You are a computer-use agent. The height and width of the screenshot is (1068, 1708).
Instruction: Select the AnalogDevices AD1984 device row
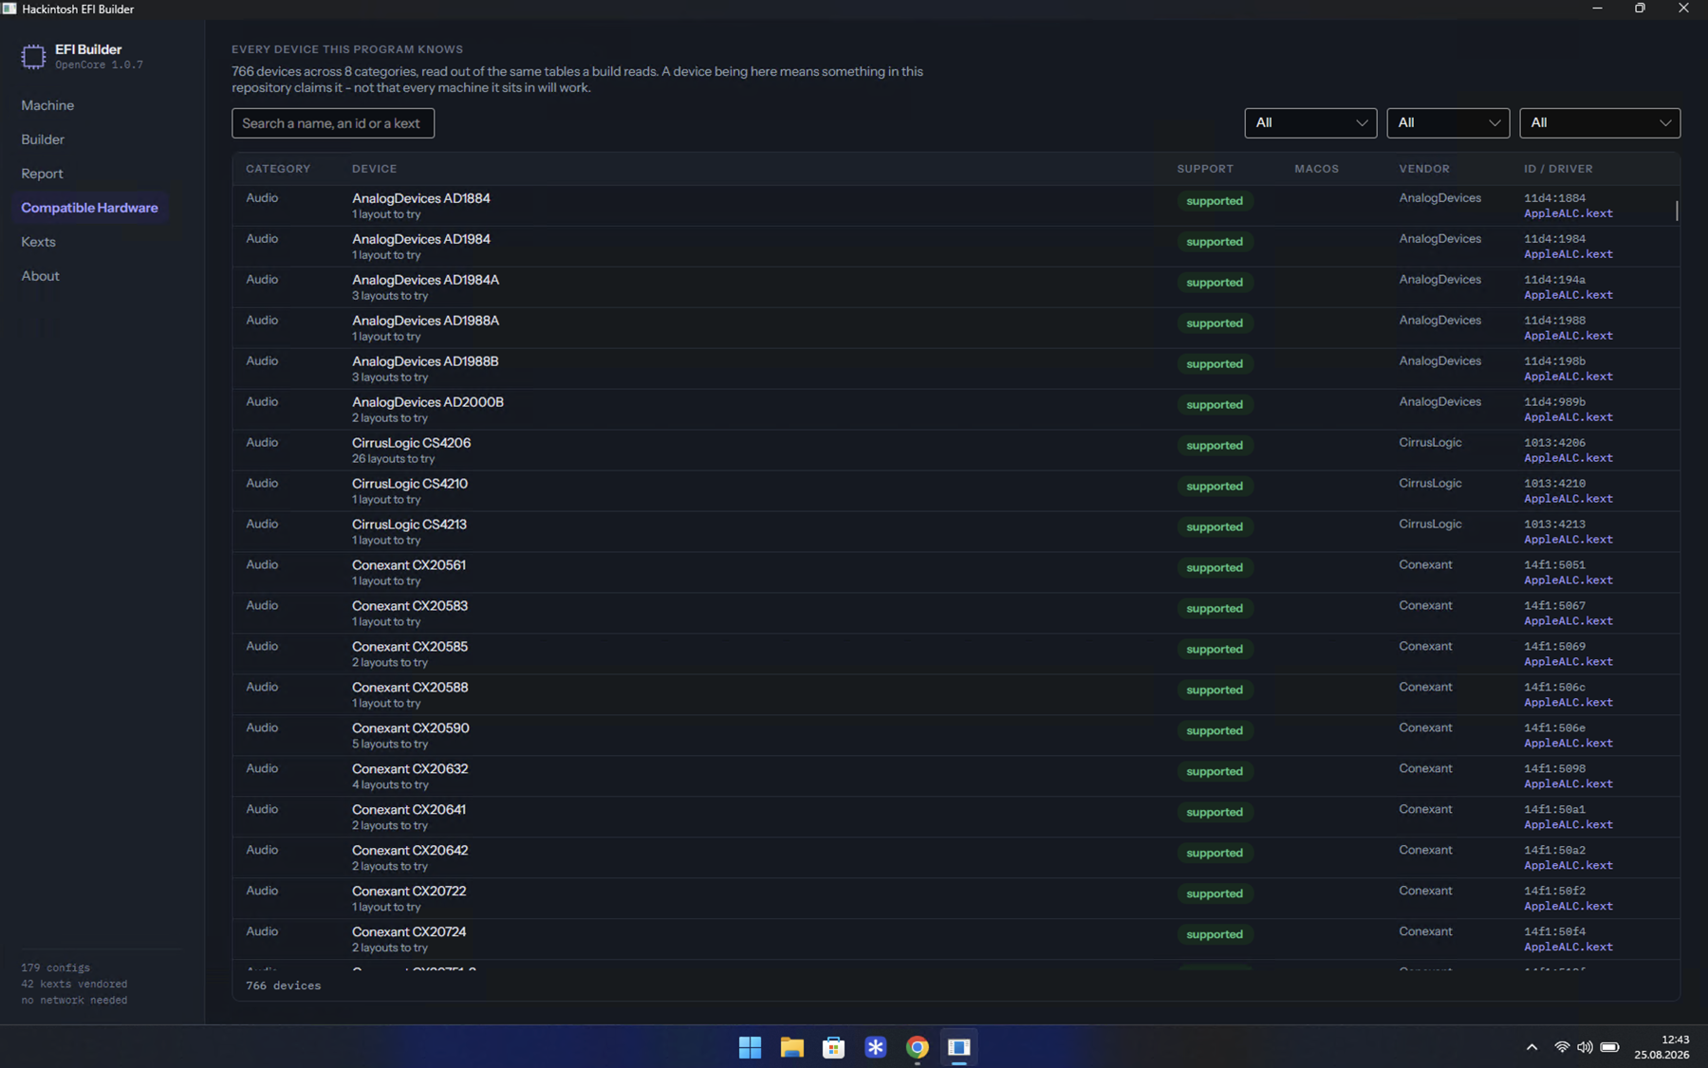pyautogui.click(x=956, y=247)
